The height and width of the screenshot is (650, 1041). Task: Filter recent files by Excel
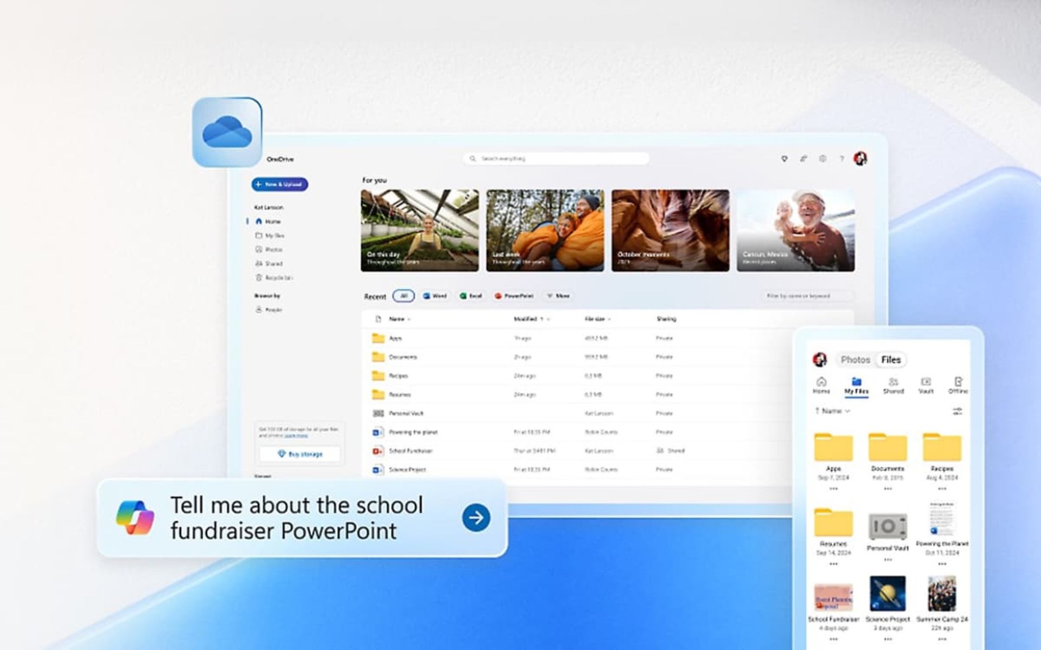tap(471, 296)
